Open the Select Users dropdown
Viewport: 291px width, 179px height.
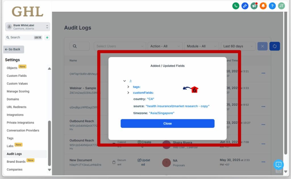(120, 46)
